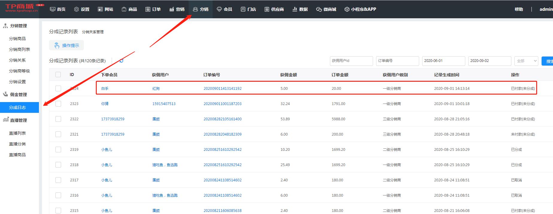553x214 pixels.
Task: Click the 分销管理 section icon
Action: [x=5, y=26]
